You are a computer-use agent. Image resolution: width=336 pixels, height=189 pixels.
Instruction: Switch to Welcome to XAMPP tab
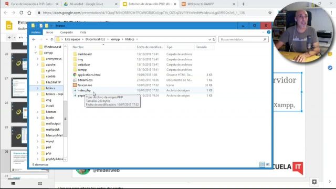pyautogui.click(x=208, y=4)
